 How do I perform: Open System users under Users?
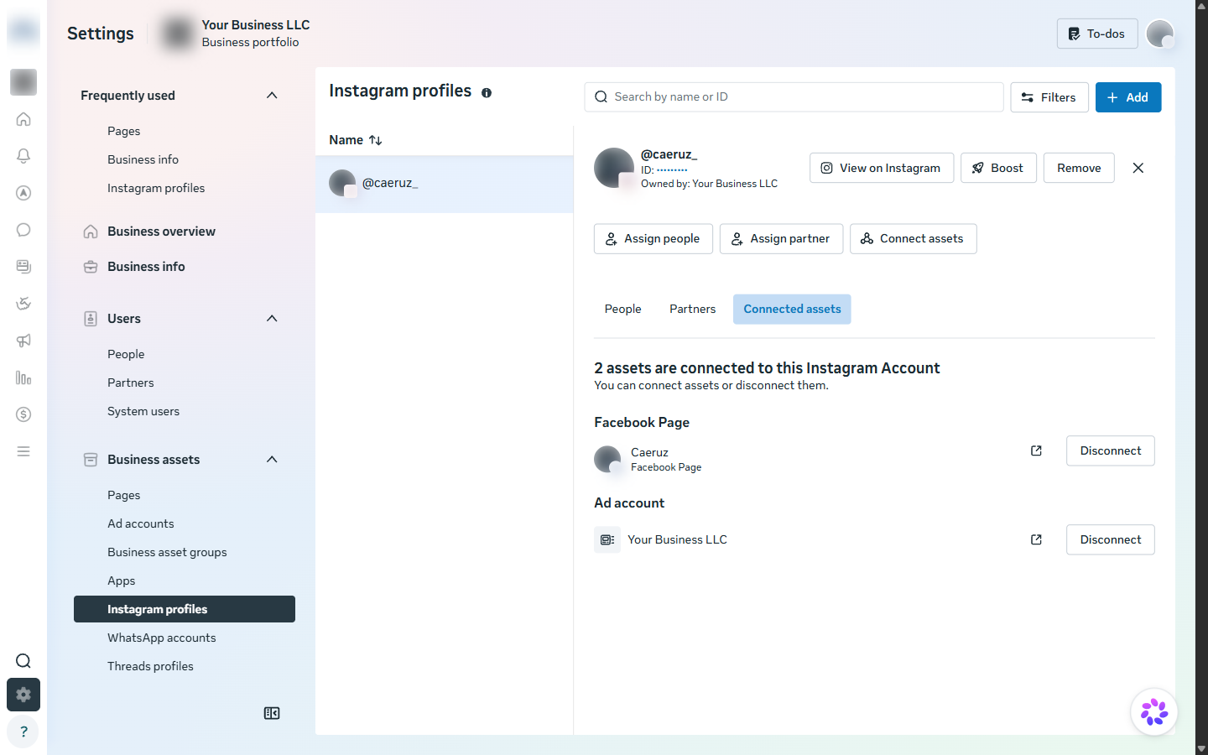pos(143,411)
